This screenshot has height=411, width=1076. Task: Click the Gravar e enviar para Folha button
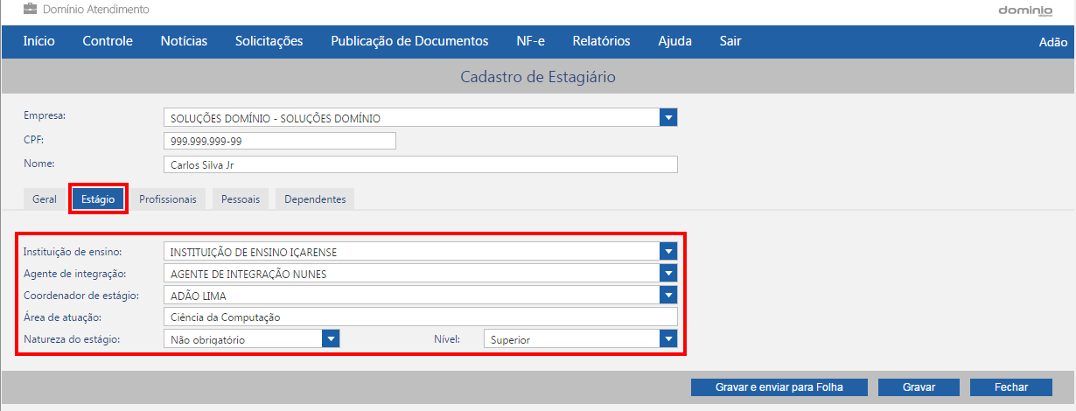point(779,387)
